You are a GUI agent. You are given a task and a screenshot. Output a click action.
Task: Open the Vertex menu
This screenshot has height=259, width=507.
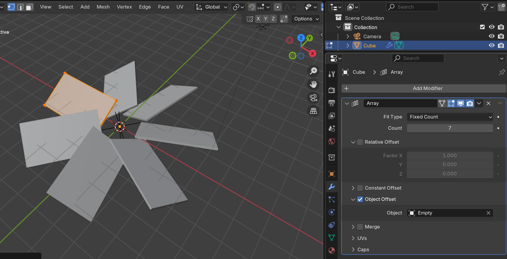(x=124, y=7)
